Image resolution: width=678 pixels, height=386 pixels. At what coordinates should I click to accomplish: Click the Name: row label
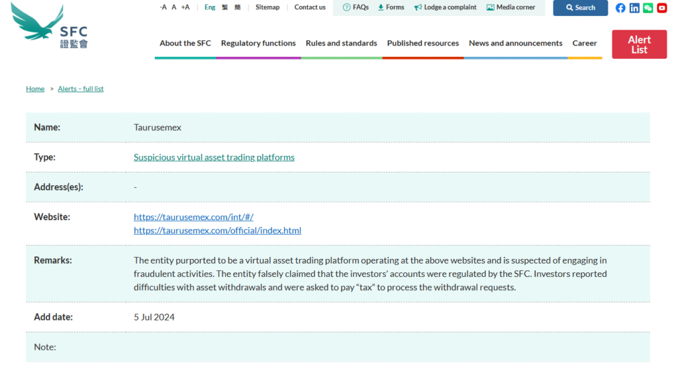[47, 128]
